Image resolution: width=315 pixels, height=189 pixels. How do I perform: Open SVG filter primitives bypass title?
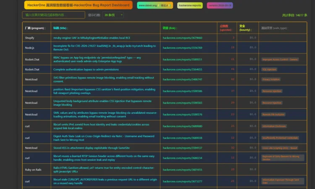point(104,79)
